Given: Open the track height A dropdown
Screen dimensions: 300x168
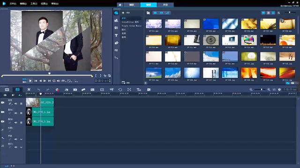Looking at the screenshot, I should click(x=20, y=95).
